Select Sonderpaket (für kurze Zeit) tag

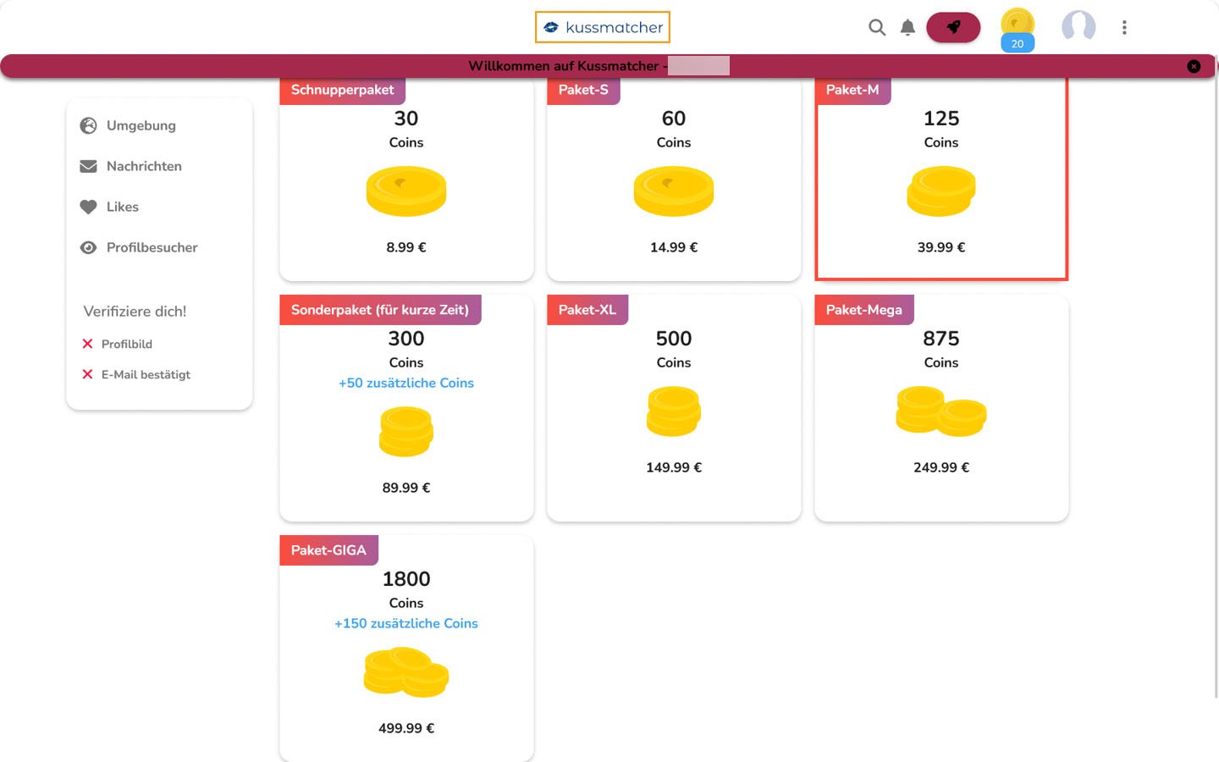[x=380, y=310]
